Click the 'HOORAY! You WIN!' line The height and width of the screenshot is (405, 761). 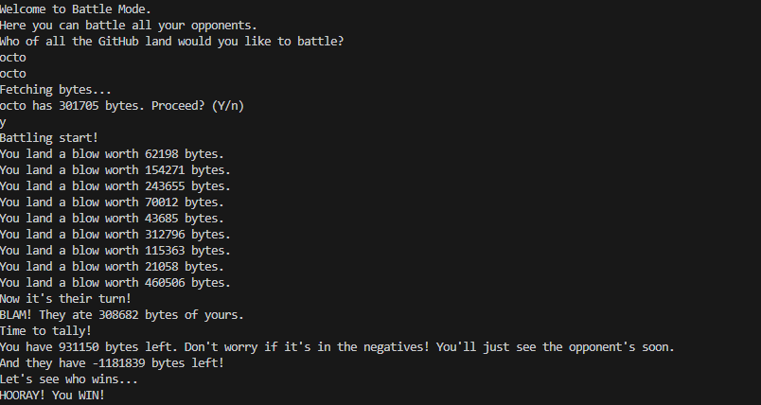[x=52, y=395]
